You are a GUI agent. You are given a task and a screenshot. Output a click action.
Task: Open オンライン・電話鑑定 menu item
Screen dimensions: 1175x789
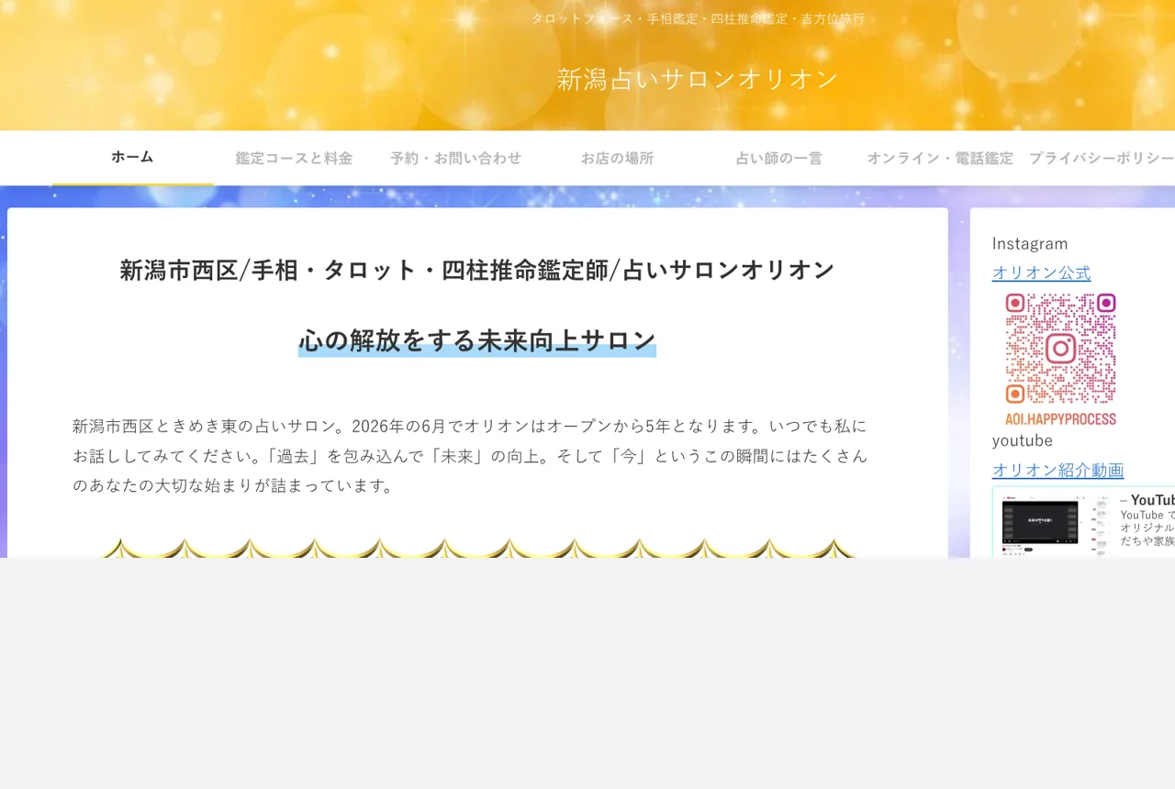tap(940, 158)
